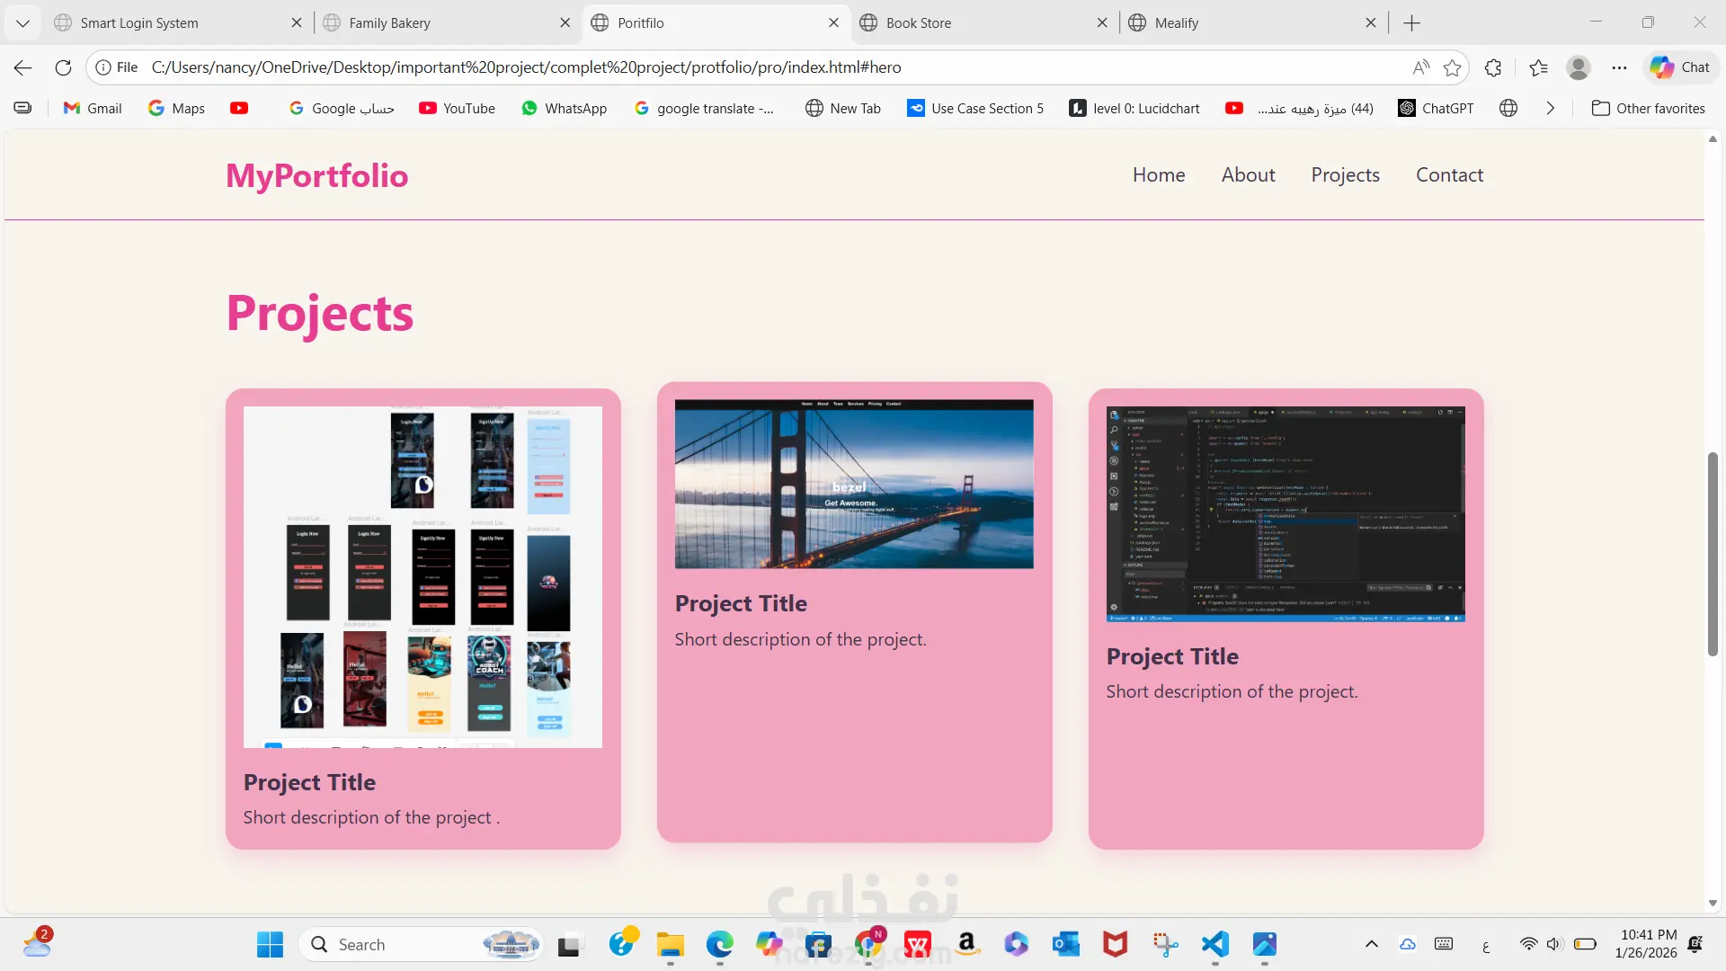Switch to the Family Bakery tab
This screenshot has width=1726, height=971.
point(389,23)
